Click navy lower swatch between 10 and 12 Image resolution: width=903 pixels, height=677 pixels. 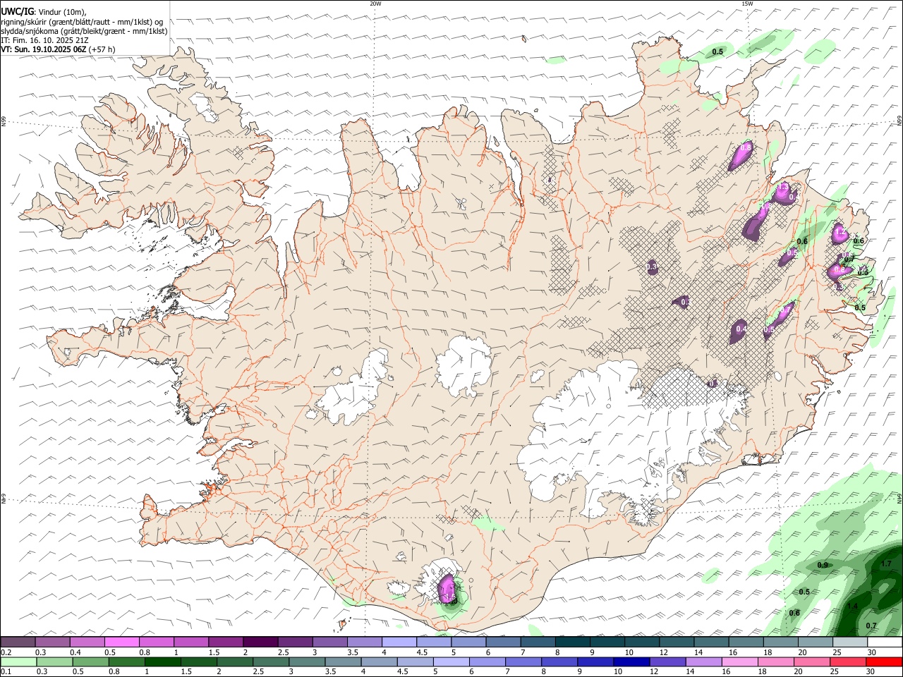point(631,661)
